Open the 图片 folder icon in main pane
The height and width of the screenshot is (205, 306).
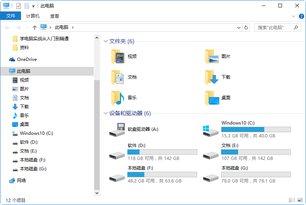(x=212, y=57)
